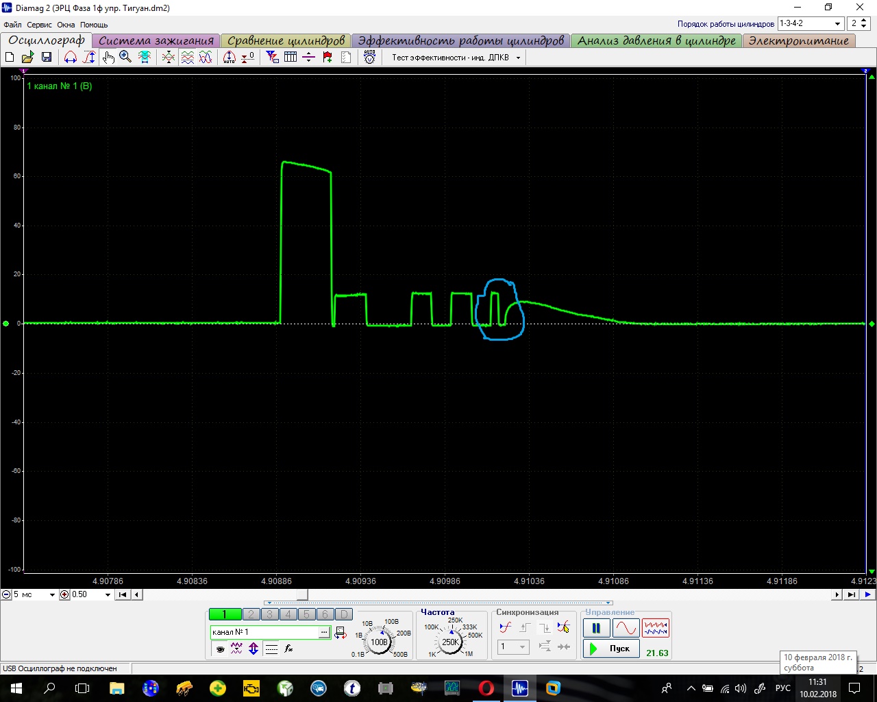Open the fx function settings for channel
The image size is (877, 702).
pyautogui.click(x=288, y=649)
